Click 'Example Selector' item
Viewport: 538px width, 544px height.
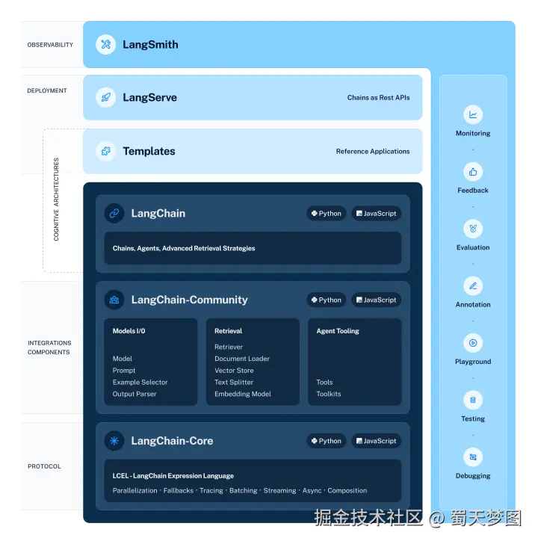tap(140, 382)
